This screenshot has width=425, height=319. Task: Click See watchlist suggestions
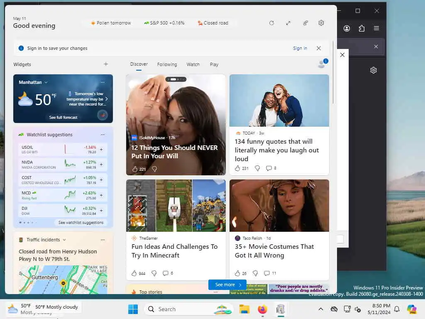[x=81, y=223]
